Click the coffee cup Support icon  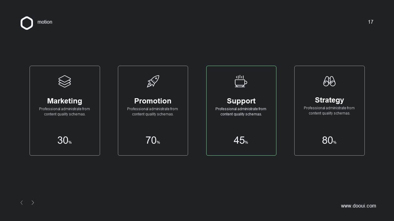point(241,81)
